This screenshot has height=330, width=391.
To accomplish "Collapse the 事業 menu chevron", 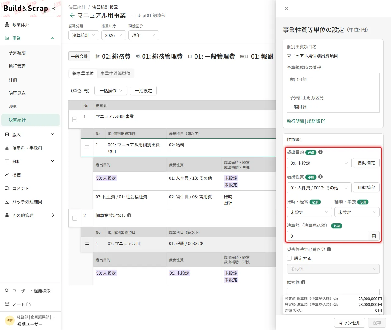I will pyautogui.click(x=53, y=38).
